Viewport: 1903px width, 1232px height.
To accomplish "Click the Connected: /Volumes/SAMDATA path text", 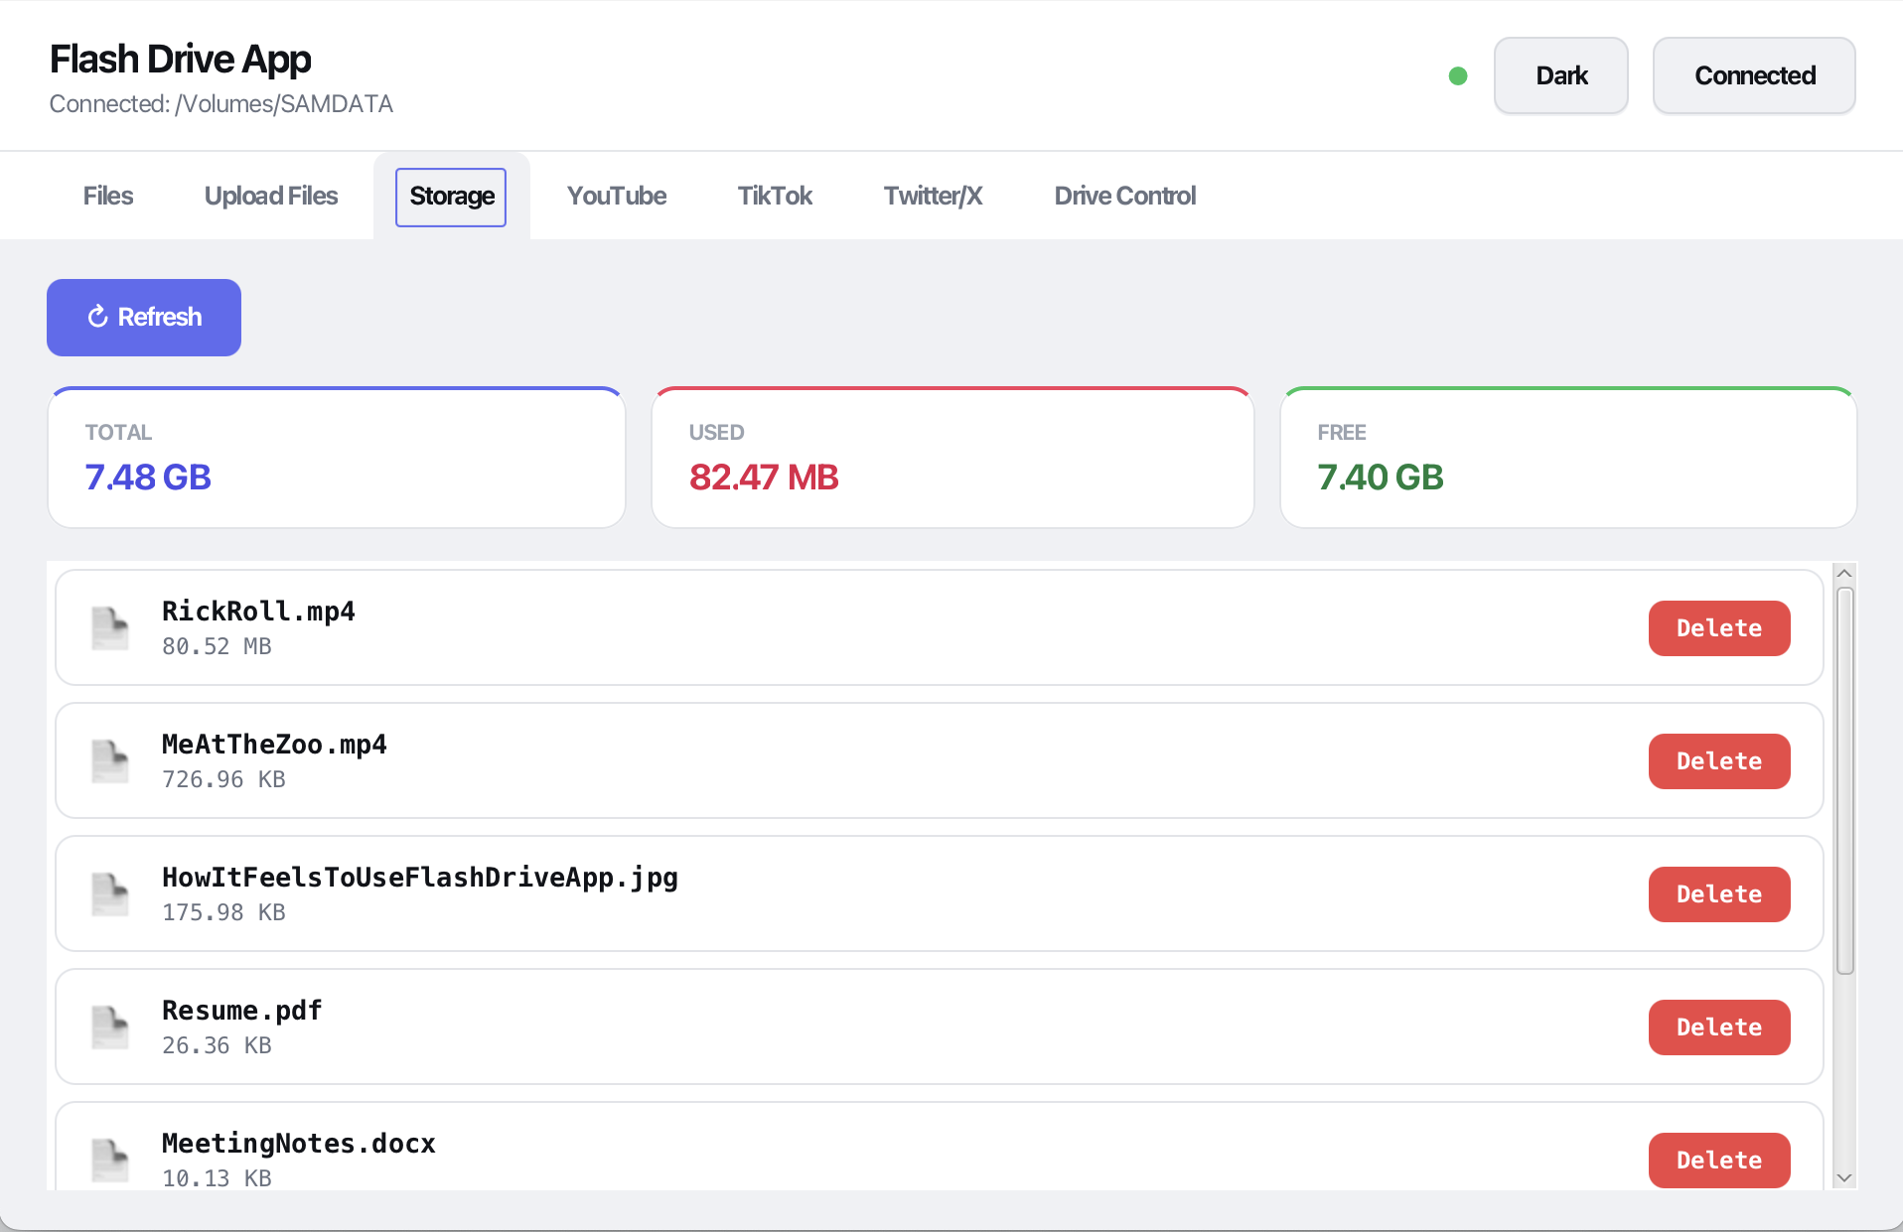I will 221,104.
